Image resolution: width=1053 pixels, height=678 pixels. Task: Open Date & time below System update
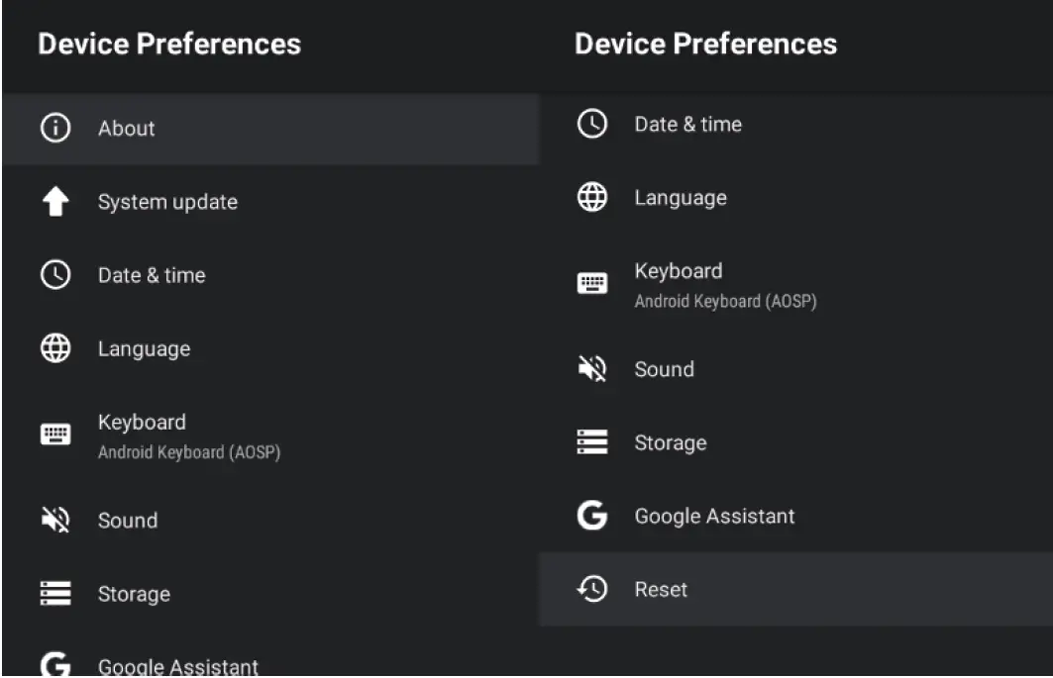(152, 275)
